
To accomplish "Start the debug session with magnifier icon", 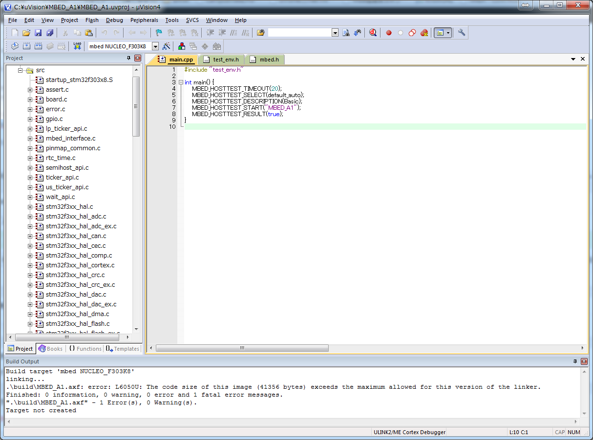I will (373, 33).
